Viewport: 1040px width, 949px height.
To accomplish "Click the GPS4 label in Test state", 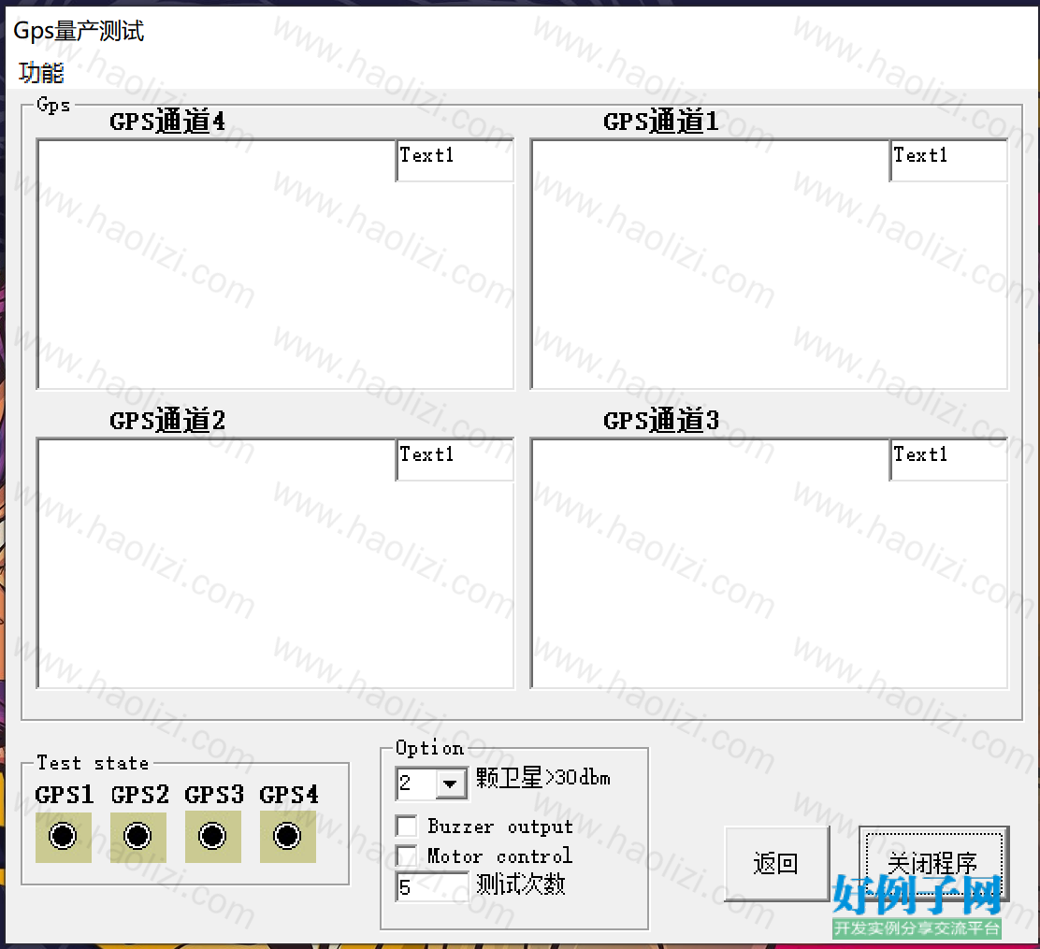I will (x=289, y=795).
